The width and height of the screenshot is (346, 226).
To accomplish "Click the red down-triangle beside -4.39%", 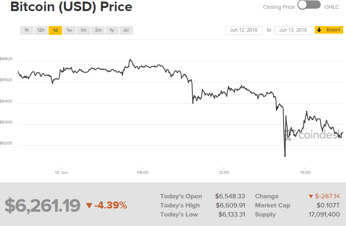I will pyautogui.click(x=89, y=206).
